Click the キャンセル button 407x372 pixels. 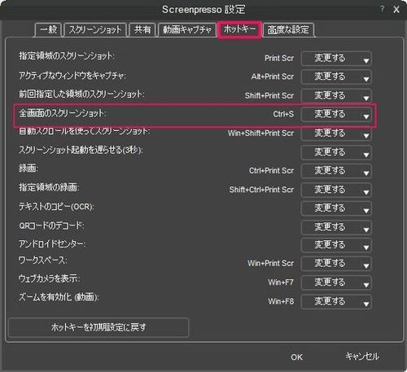(x=362, y=357)
